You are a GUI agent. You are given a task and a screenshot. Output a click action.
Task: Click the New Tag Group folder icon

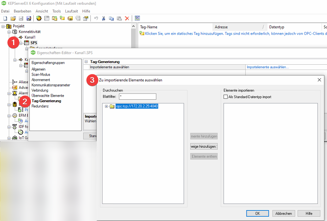[x=54, y=18]
